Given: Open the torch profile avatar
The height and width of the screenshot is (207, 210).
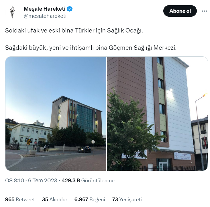Looking at the screenshot, I should coord(12,12).
